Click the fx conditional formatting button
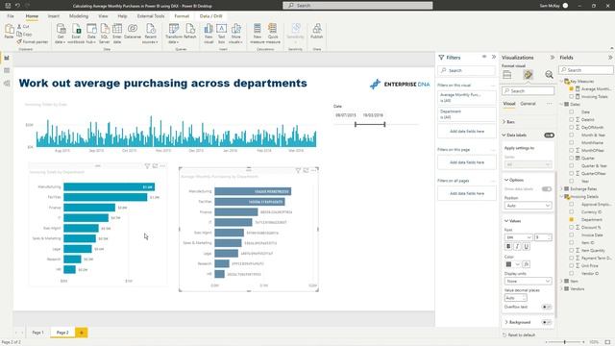Image resolution: width=615 pixels, height=346 pixels. [526, 264]
